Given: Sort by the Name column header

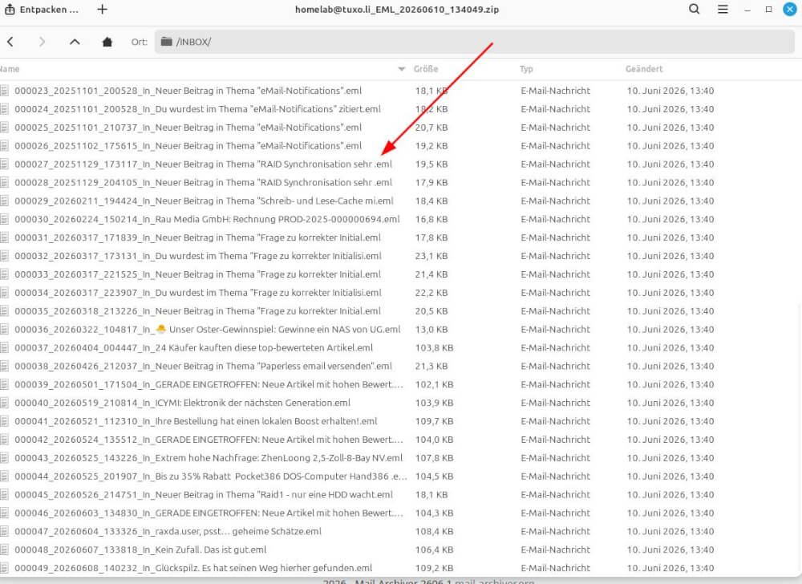Looking at the screenshot, I should 10,69.
